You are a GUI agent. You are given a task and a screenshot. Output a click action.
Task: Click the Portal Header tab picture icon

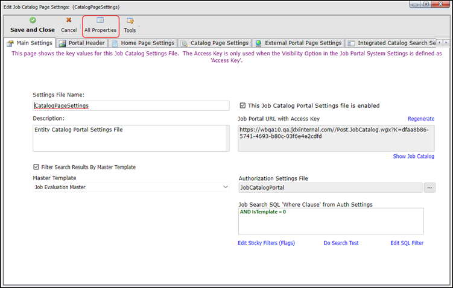click(62, 43)
